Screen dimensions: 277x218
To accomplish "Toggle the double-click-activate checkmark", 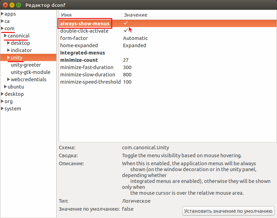I will pyautogui.click(x=125, y=31).
